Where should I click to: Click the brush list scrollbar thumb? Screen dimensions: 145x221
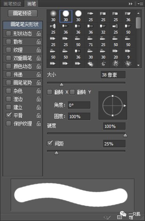[138, 23]
